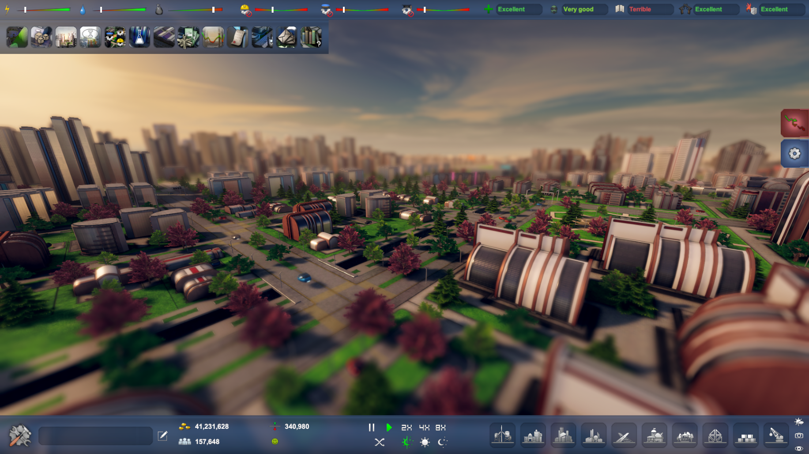Open the workers and gears panel icon
809x454 pixels.
click(115, 37)
